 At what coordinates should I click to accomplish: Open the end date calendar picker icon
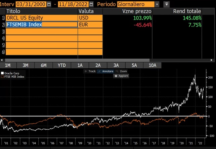pyautogui.click(x=91, y=4)
